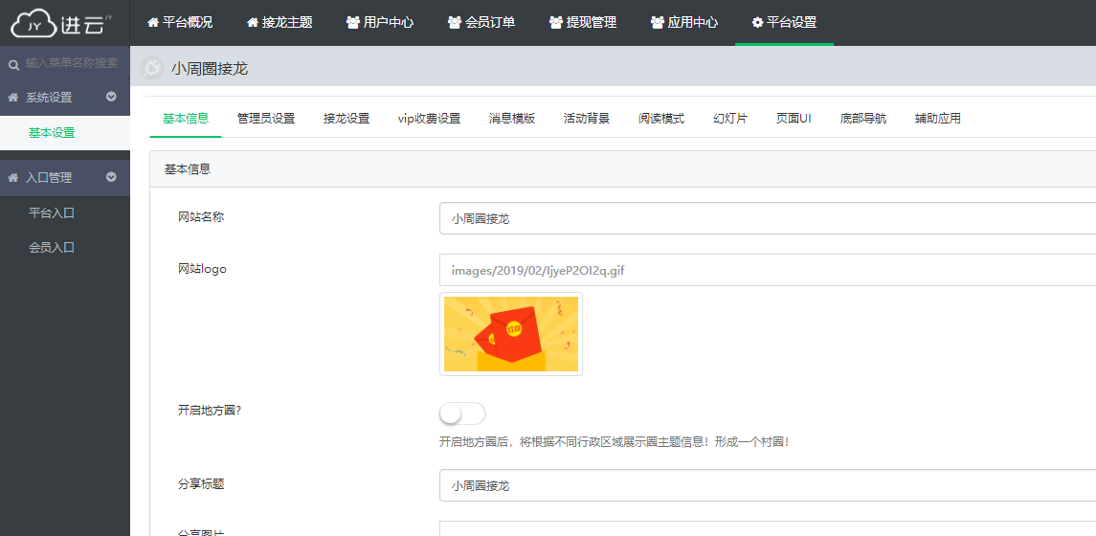1096x536 pixels.
Task: Go to 接龙主题 in the top navigation
Action: tap(280, 22)
